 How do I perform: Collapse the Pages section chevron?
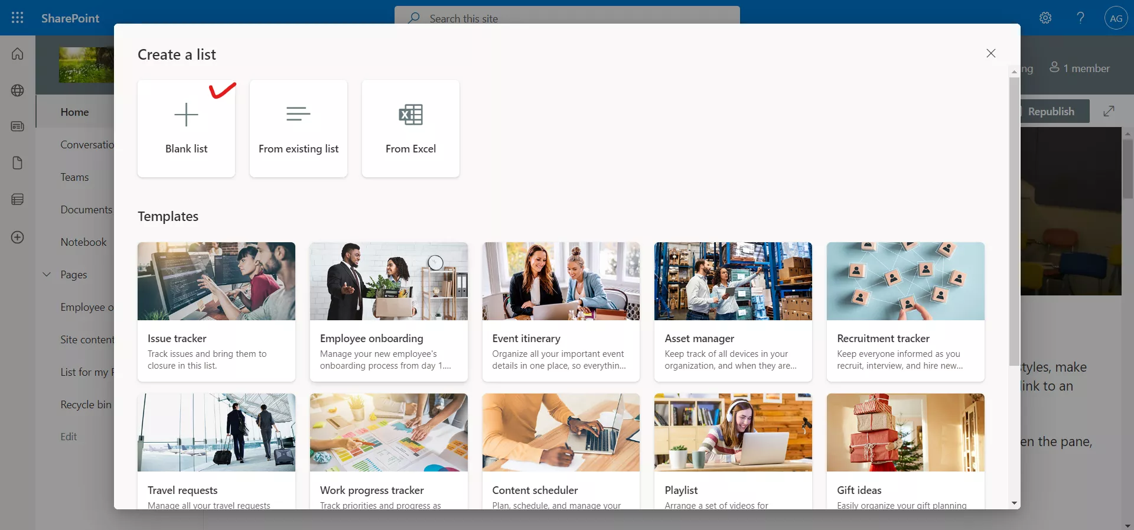(47, 274)
